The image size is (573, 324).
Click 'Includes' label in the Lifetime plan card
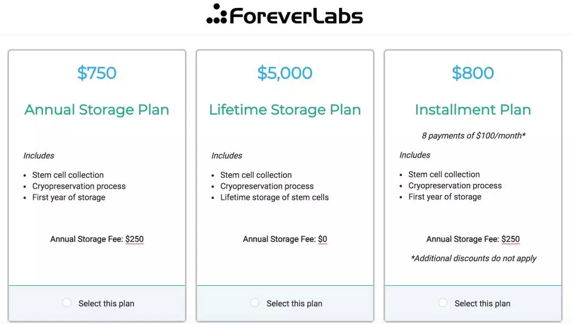227,155
